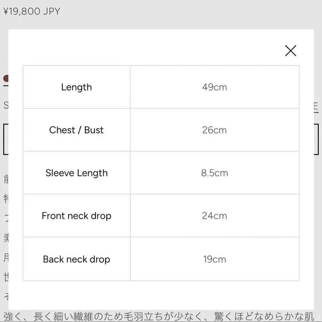Click the size selector box right edge
This screenshot has height=322, width=322.
pyautogui.click(x=316, y=139)
